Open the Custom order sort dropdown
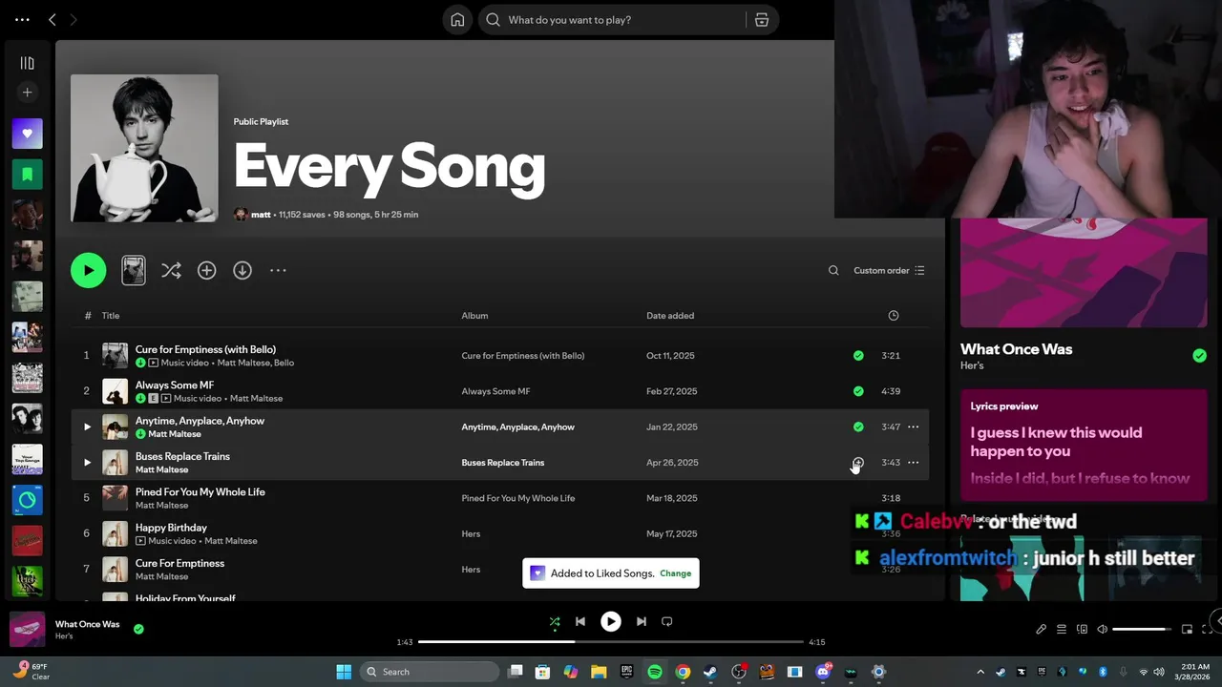The height and width of the screenshot is (687, 1222). click(889, 270)
